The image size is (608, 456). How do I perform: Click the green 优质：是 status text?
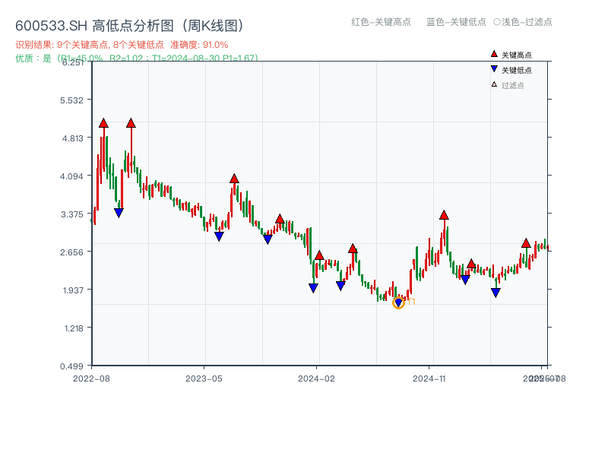(x=33, y=56)
